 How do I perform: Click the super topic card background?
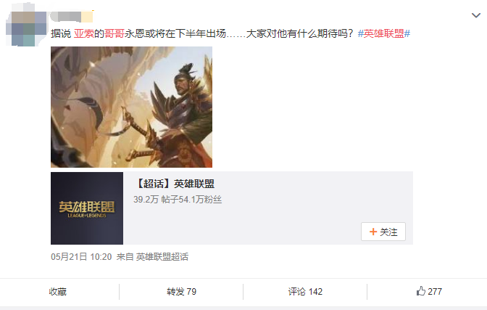pyautogui.click(x=268, y=208)
